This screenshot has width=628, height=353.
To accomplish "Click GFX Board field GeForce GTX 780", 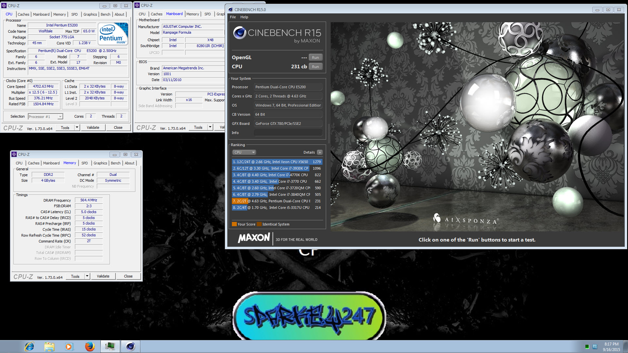I will (288, 124).
